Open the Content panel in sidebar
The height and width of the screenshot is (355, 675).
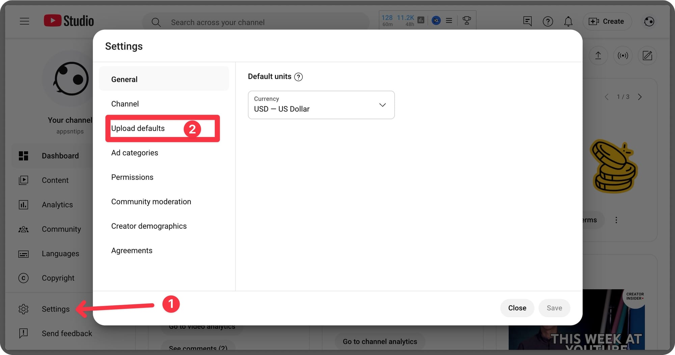click(x=55, y=180)
